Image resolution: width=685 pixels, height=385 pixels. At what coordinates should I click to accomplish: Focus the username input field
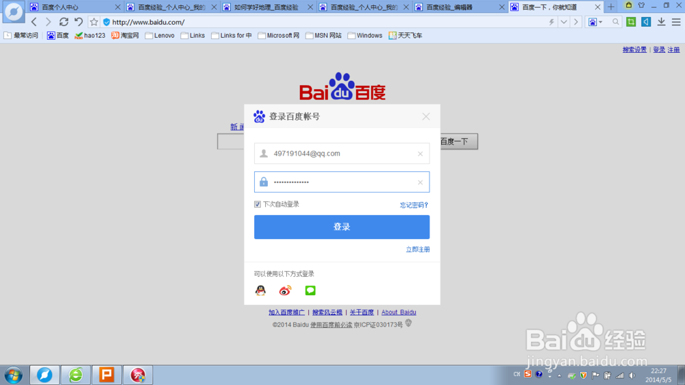click(x=342, y=153)
